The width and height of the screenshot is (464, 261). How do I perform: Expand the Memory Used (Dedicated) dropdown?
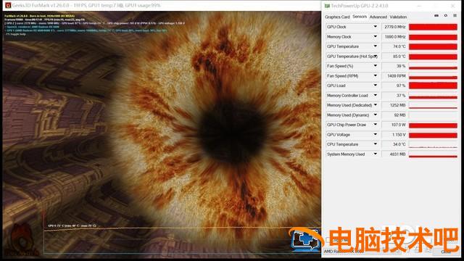[376, 104]
